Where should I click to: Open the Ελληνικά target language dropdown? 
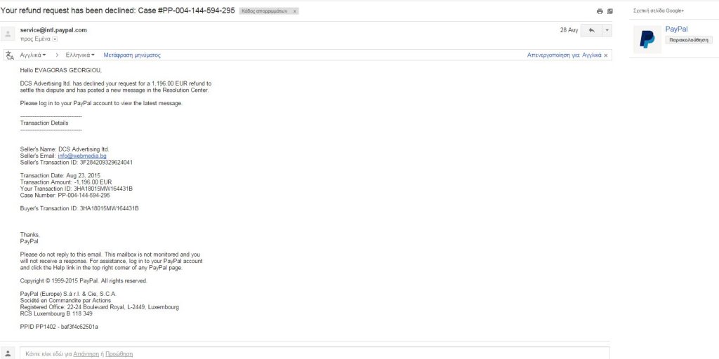click(x=80, y=55)
